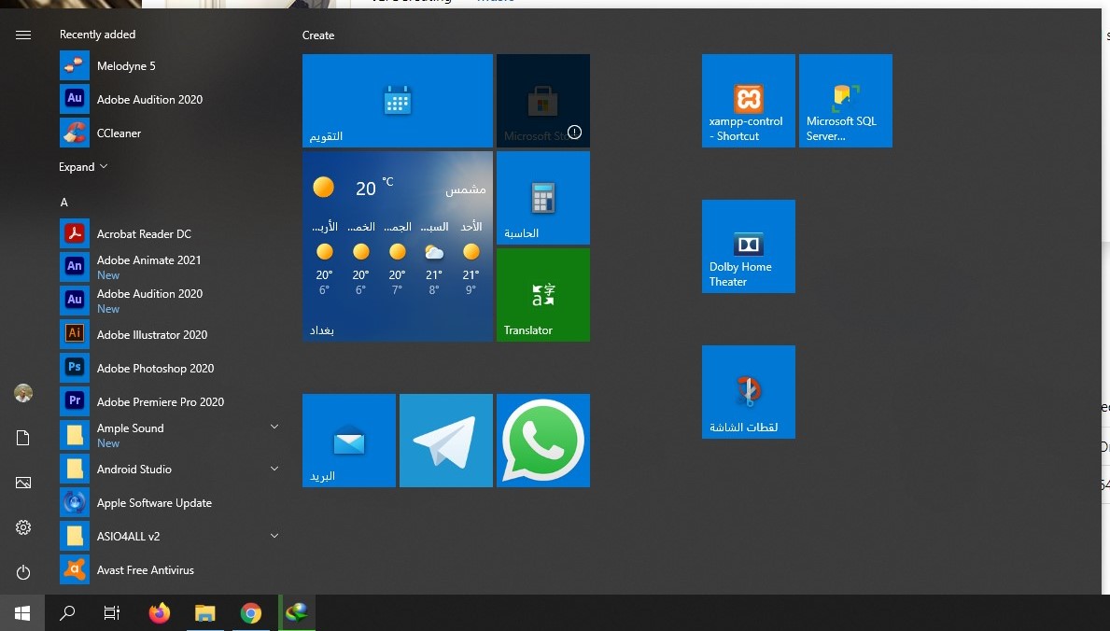Open the Mail tile
The image size is (1110, 631).
[x=349, y=441]
